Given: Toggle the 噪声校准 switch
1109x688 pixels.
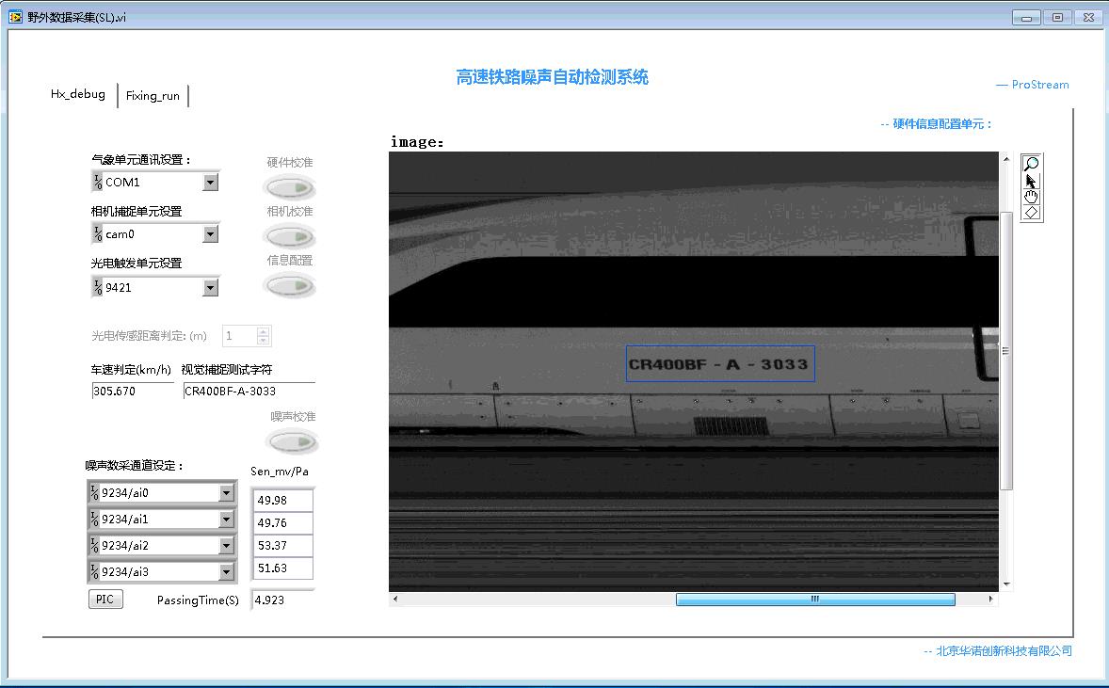Looking at the screenshot, I should (x=293, y=442).
